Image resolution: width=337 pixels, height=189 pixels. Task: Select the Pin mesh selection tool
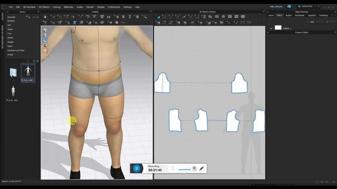tap(67, 17)
